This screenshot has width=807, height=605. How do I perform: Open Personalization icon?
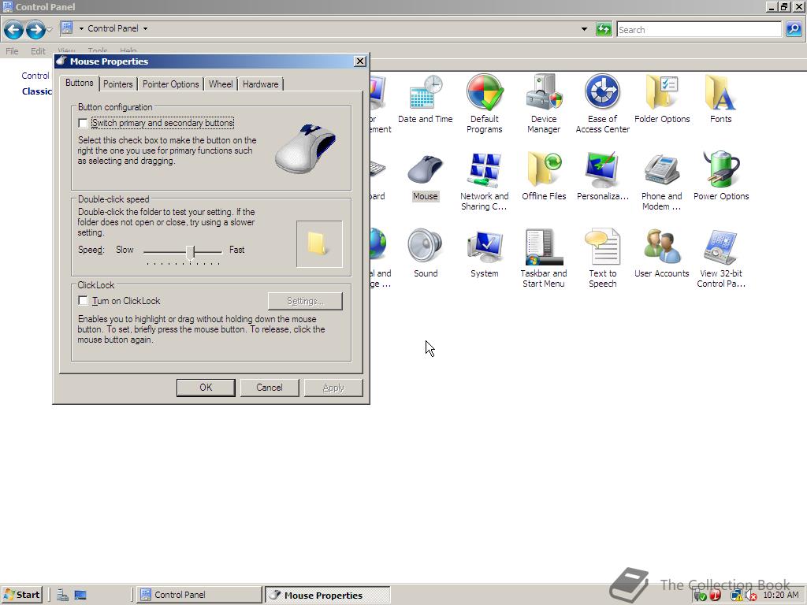pyautogui.click(x=602, y=177)
